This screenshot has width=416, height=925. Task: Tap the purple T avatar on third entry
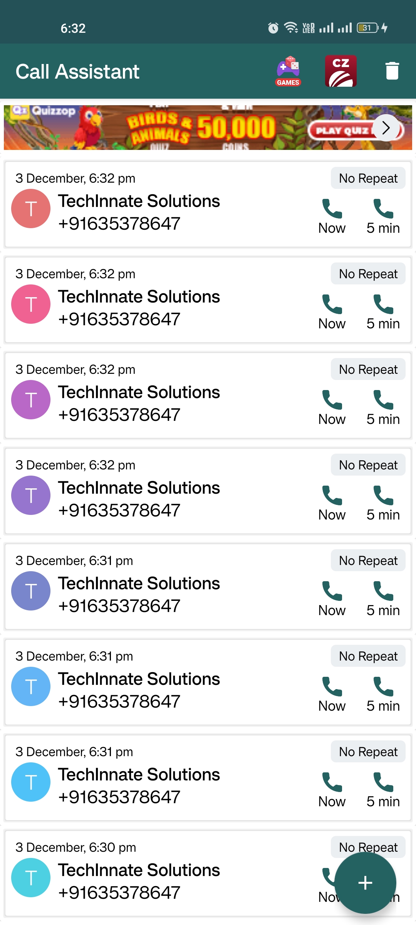click(31, 400)
